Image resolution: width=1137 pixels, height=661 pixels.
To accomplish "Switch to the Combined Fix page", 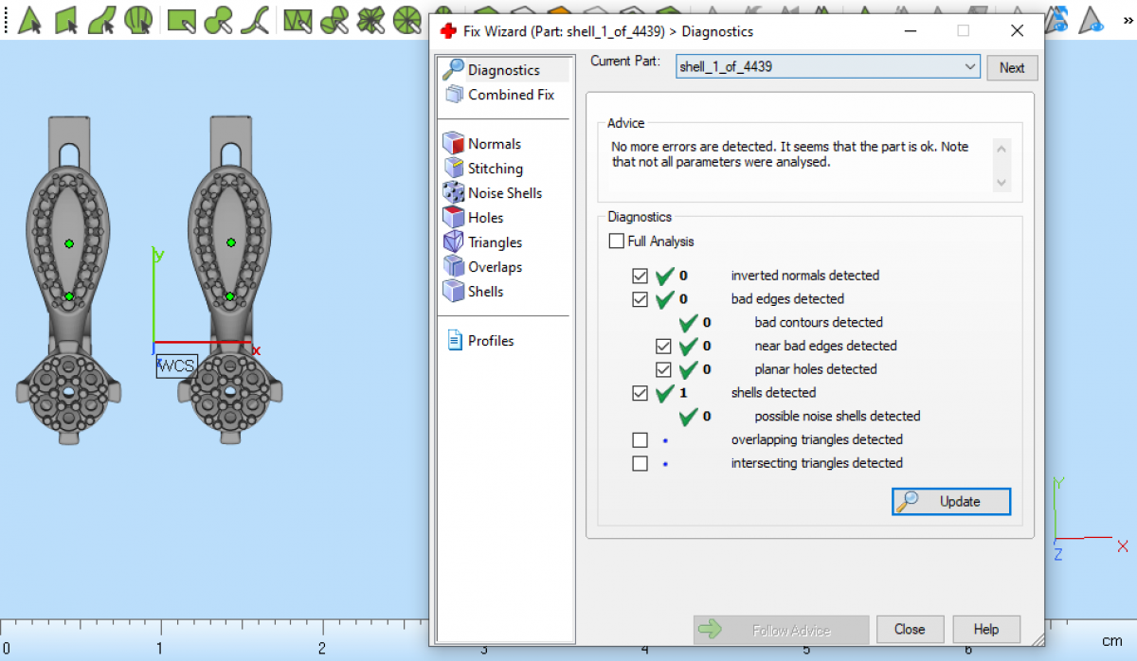I will 511,95.
